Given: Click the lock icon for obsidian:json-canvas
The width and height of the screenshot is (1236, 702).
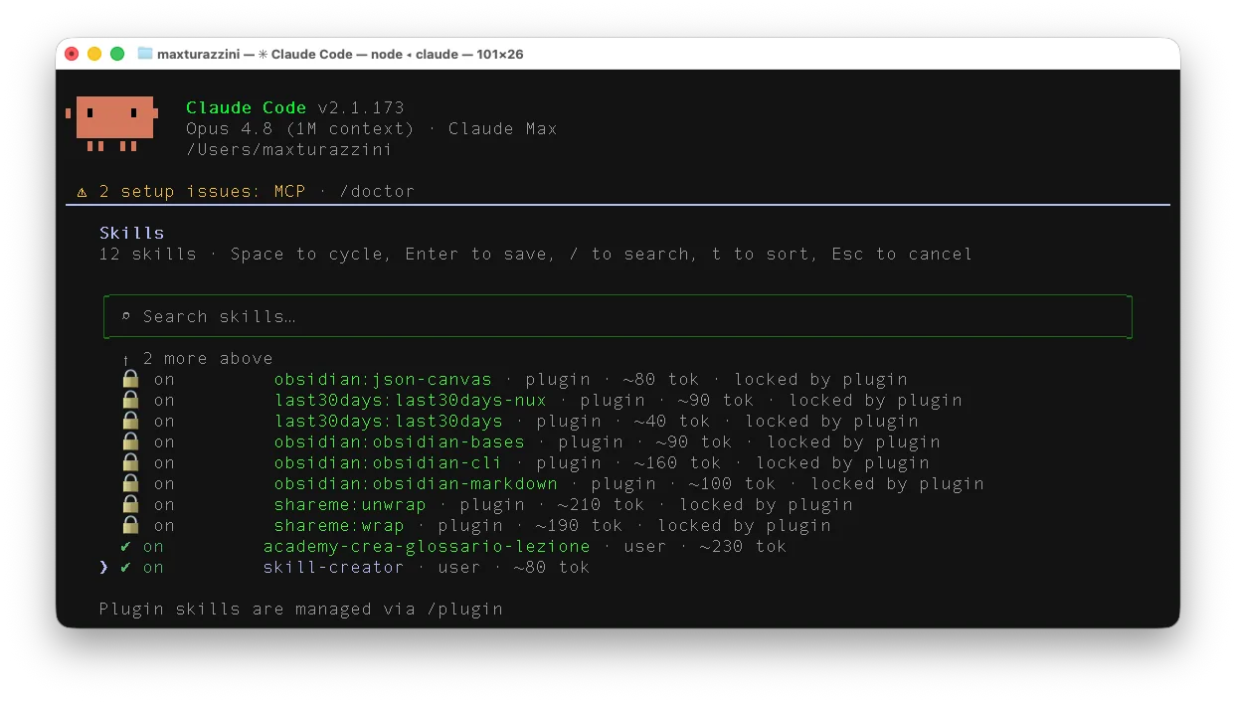Looking at the screenshot, I should tap(130, 379).
